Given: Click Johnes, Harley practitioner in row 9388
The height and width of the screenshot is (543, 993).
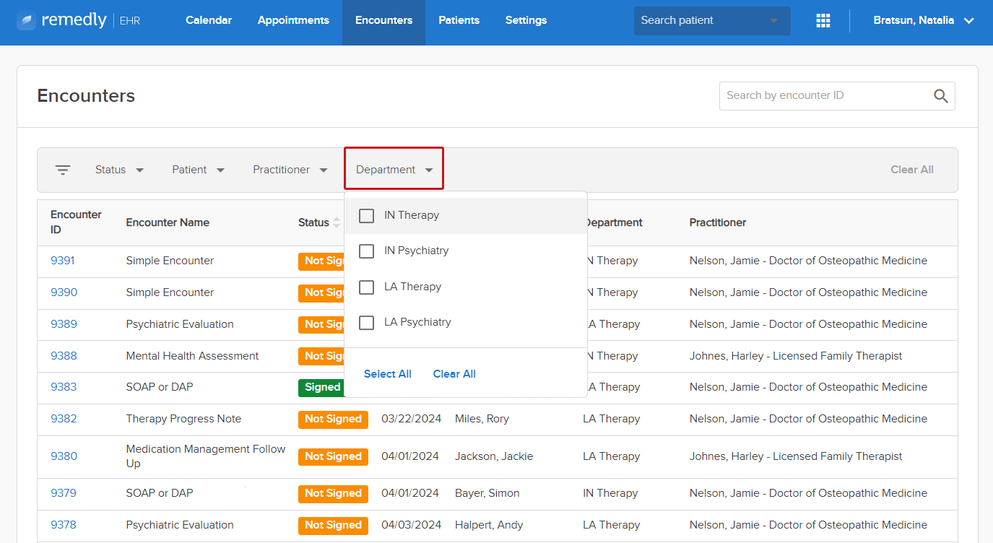Looking at the screenshot, I should tap(796, 356).
